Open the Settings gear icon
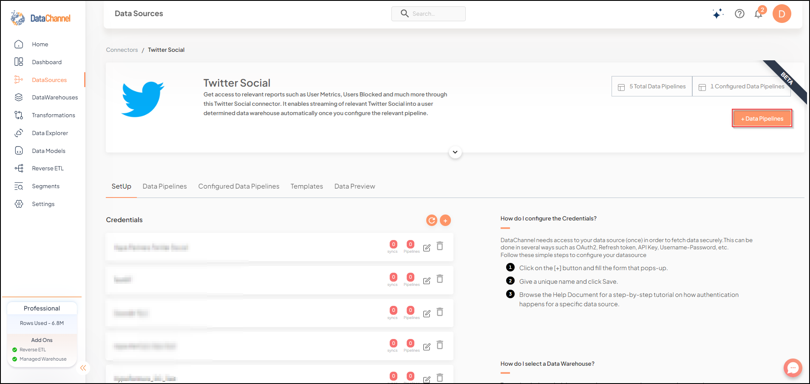Viewport: 810px width, 384px height. pyautogui.click(x=19, y=204)
